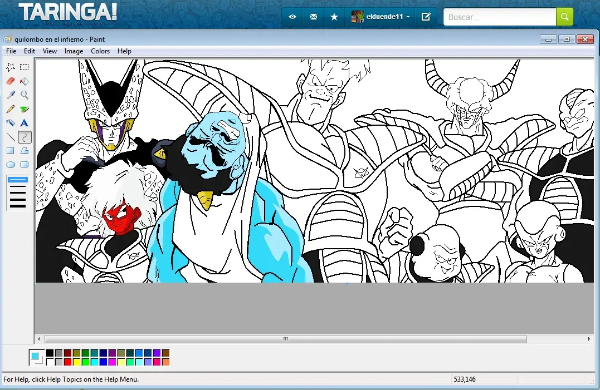Image resolution: width=600 pixels, height=390 pixels.
Task: Select the Brush tool
Action: tap(25, 109)
